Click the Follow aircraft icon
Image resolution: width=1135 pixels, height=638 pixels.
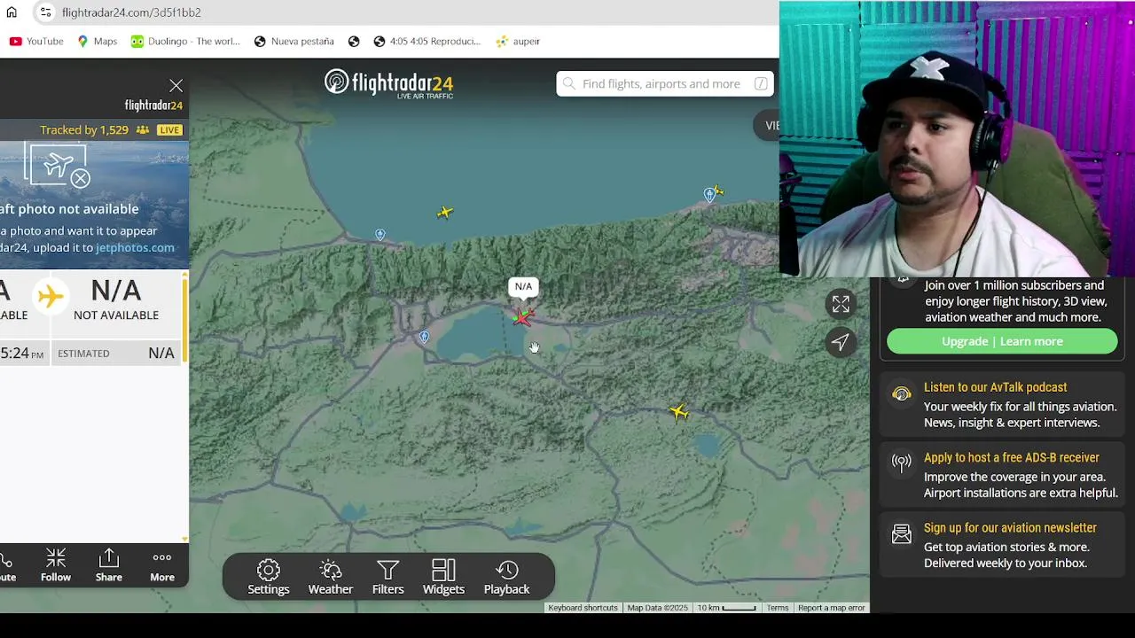[56, 564]
